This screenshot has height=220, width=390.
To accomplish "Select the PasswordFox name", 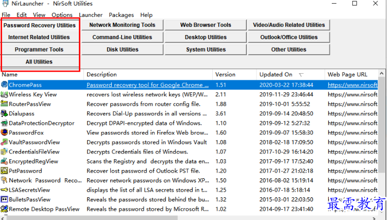I will [26, 132].
